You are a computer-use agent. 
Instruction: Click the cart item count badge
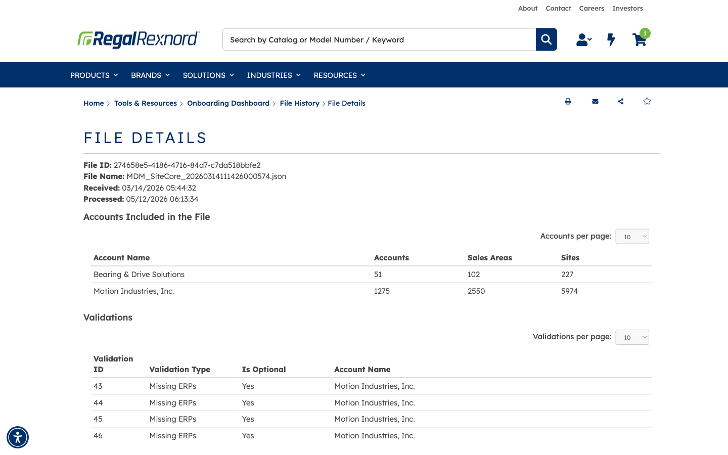pyautogui.click(x=645, y=33)
